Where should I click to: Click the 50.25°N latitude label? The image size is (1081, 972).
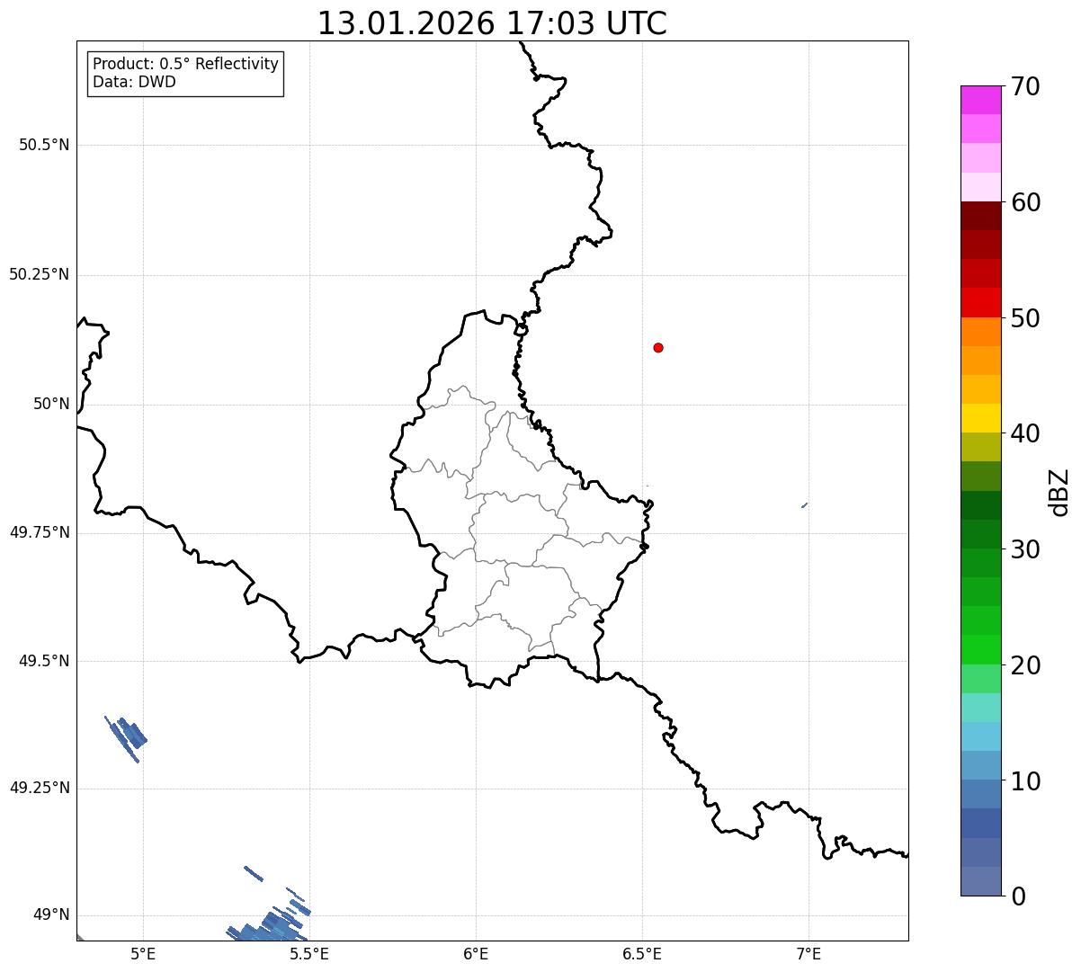tap(40, 274)
